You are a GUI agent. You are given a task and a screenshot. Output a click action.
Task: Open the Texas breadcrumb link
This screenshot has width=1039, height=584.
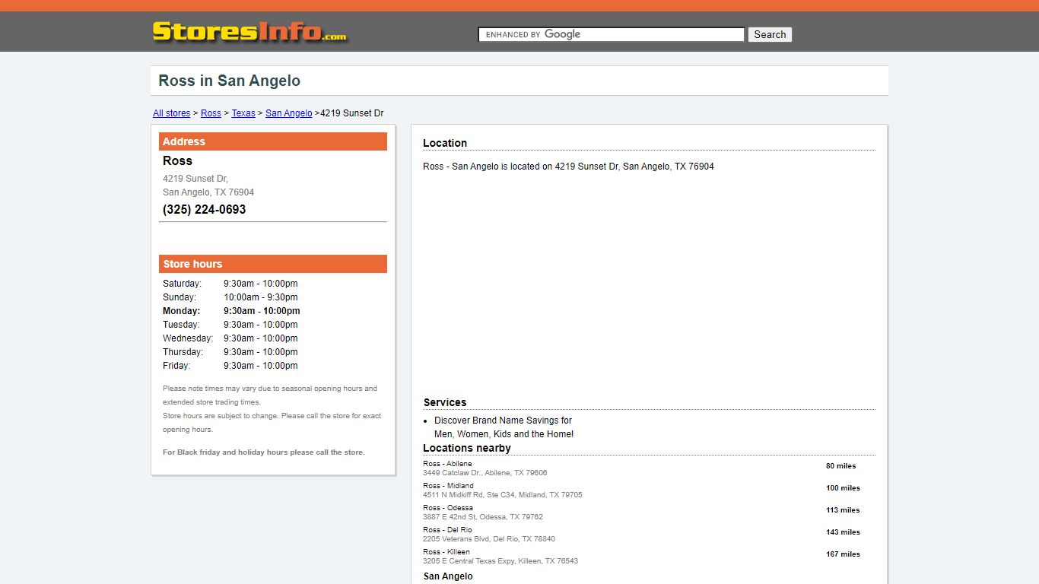(x=243, y=113)
